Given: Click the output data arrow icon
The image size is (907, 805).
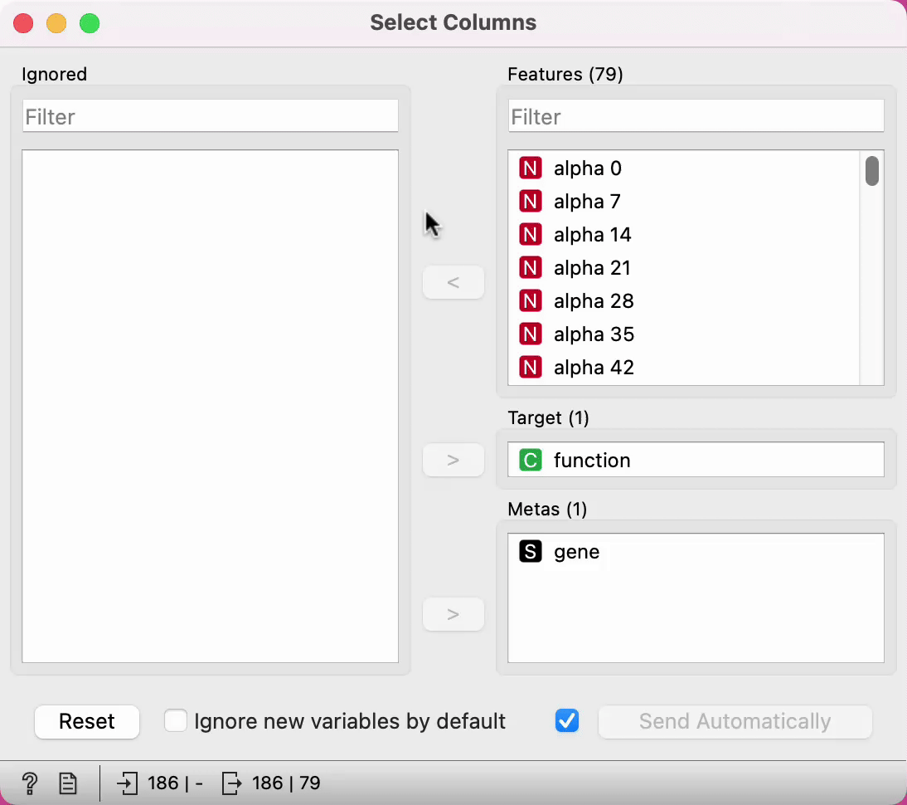Looking at the screenshot, I should pyautogui.click(x=232, y=783).
